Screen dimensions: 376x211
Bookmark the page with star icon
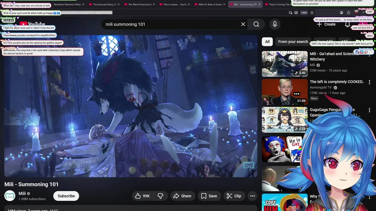tap(312, 13)
